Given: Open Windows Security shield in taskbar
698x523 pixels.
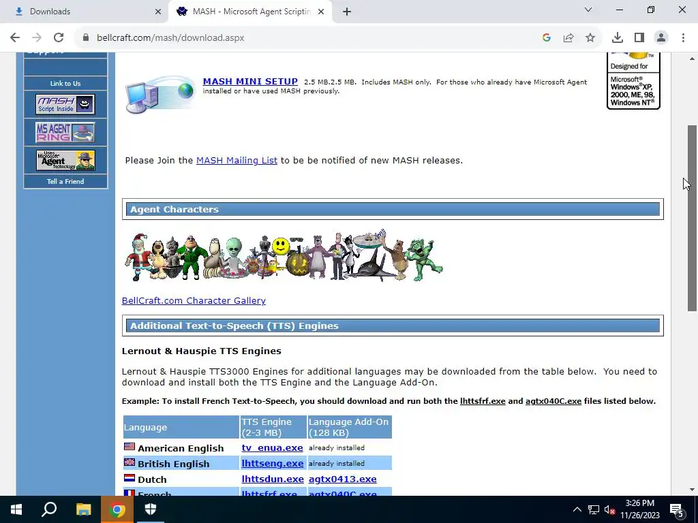Looking at the screenshot, I should [151, 509].
